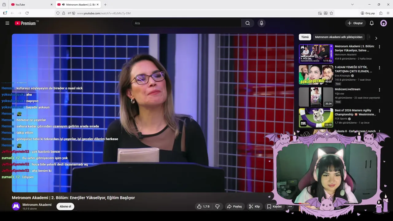Click Giriş yap browser sign-in button
This screenshot has width=393, height=221.
(368, 13)
